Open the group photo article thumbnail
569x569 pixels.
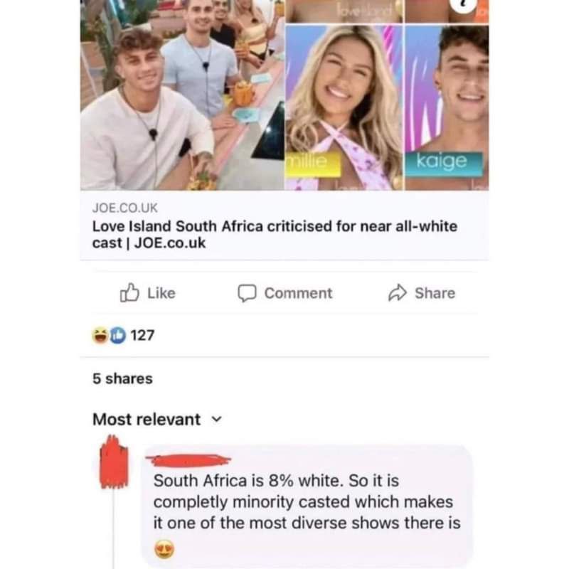182,95
